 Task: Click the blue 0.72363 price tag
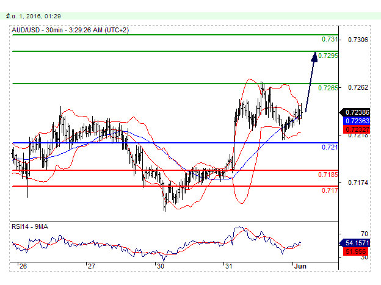pos(357,121)
